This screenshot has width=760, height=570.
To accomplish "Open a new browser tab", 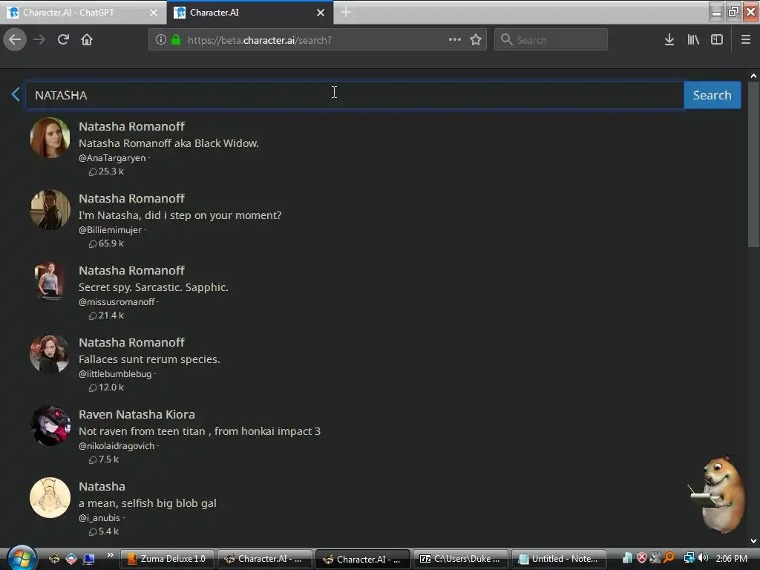I will point(346,12).
